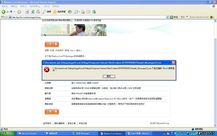Open the Edit (編輯) menu

14,6
